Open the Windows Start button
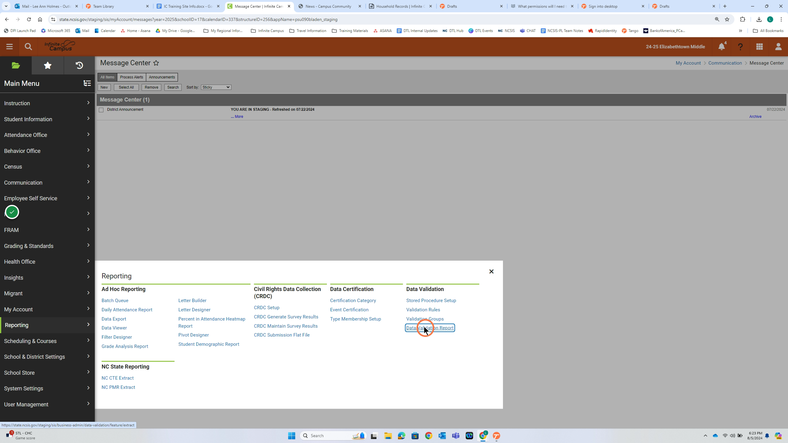 [x=291, y=436]
